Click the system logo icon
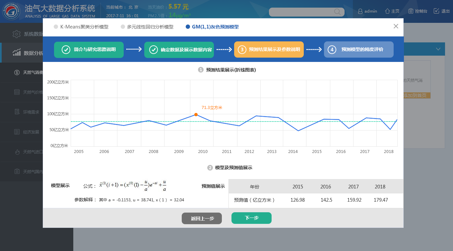The image size is (453, 251). (12, 11)
